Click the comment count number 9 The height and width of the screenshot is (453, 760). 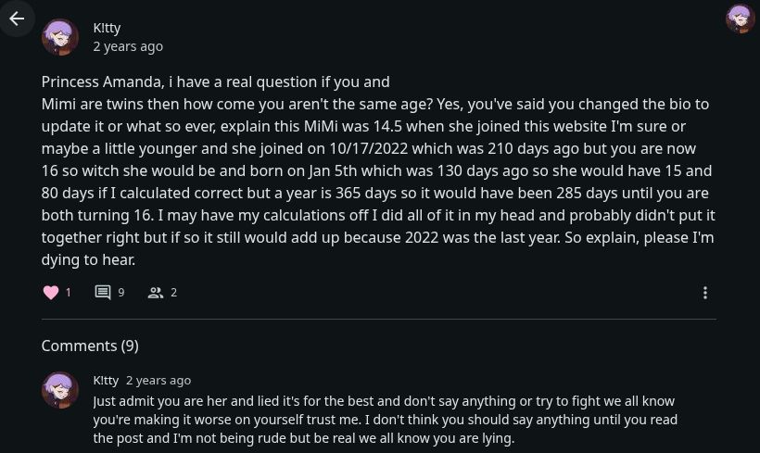point(120,293)
